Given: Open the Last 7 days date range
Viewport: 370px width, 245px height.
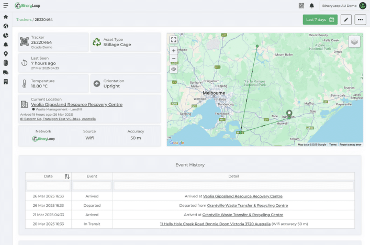Looking at the screenshot, I should tap(320, 19).
